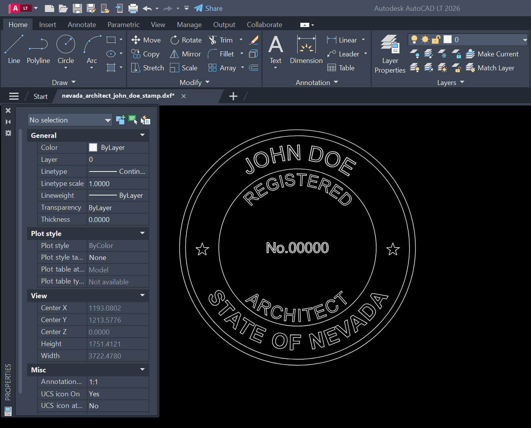Select the Arc tool
This screenshot has height=428, width=531.
[x=92, y=49]
